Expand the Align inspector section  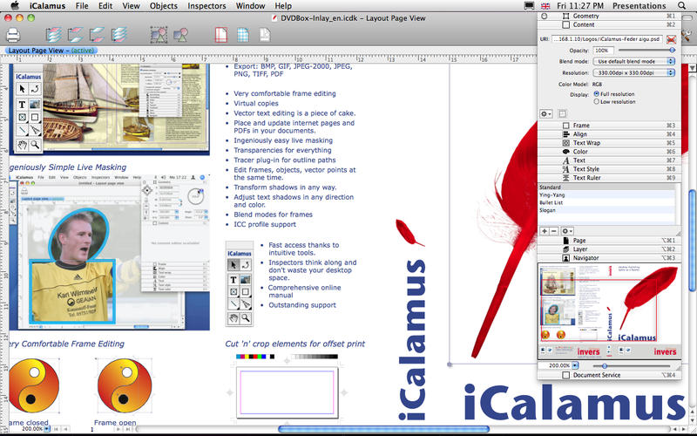pos(608,134)
